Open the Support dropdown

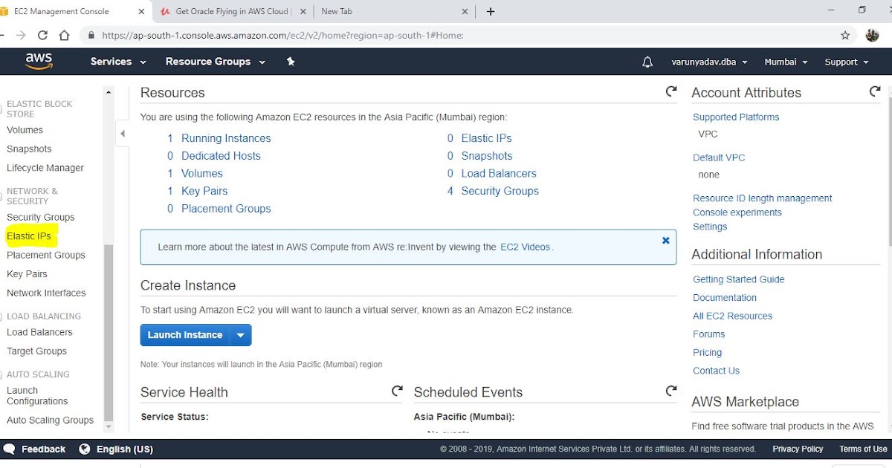pos(846,62)
